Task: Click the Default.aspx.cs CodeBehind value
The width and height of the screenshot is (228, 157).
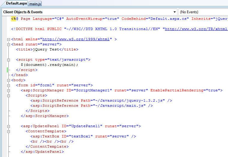Action: (x=169, y=19)
